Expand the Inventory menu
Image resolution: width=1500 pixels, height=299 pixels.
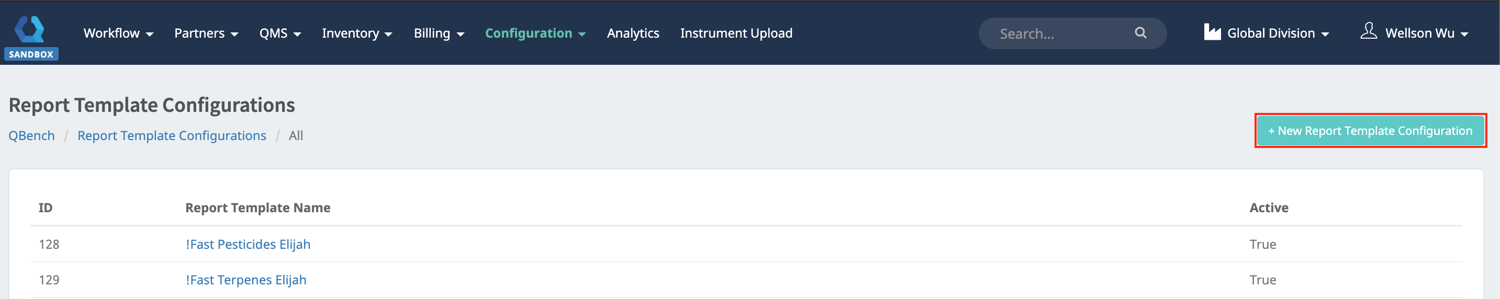click(x=357, y=34)
